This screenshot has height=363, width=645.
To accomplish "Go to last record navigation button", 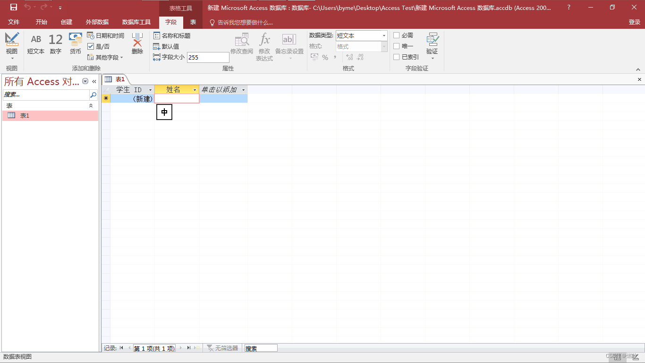I will coord(188,348).
